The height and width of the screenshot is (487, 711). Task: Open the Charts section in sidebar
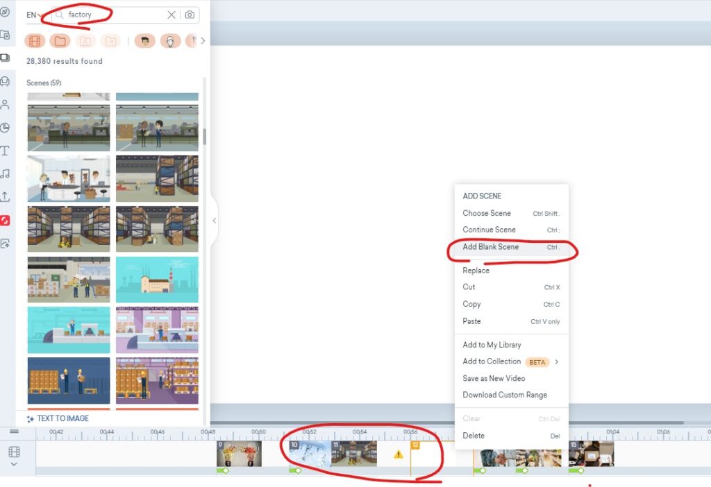point(6,128)
